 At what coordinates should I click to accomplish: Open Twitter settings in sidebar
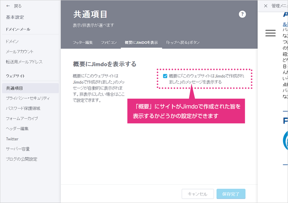[x=12, y=139]
